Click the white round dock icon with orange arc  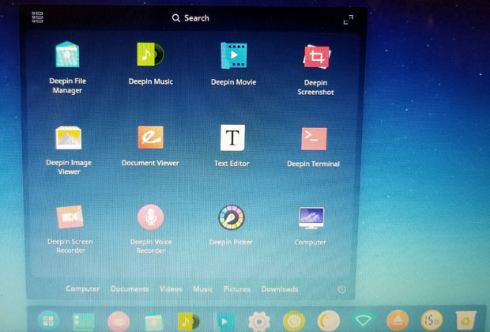point(329,321)
